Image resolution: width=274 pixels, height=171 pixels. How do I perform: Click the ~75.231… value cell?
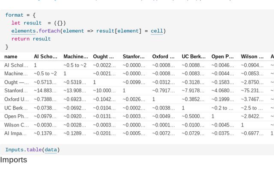(252, 91)
